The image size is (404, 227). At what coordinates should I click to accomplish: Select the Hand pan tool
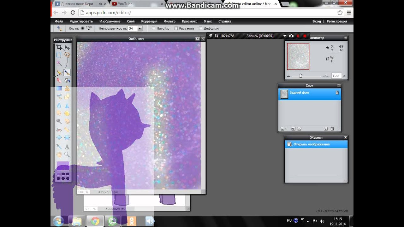(59, 154)
